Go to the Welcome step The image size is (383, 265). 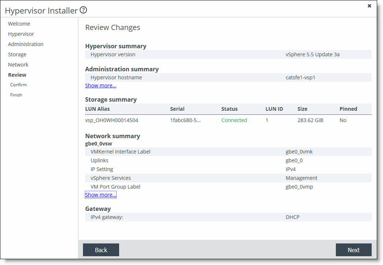(19, 24)
